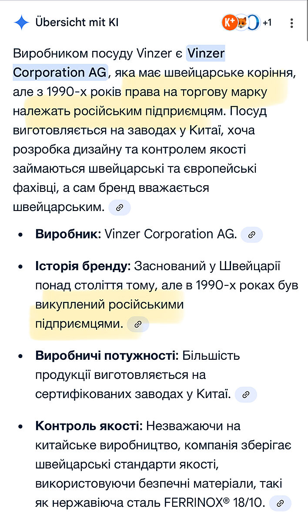Screen dimensions: 308x522
Task: Click the blue AI sparkle icon
Action: coord(21,23)
